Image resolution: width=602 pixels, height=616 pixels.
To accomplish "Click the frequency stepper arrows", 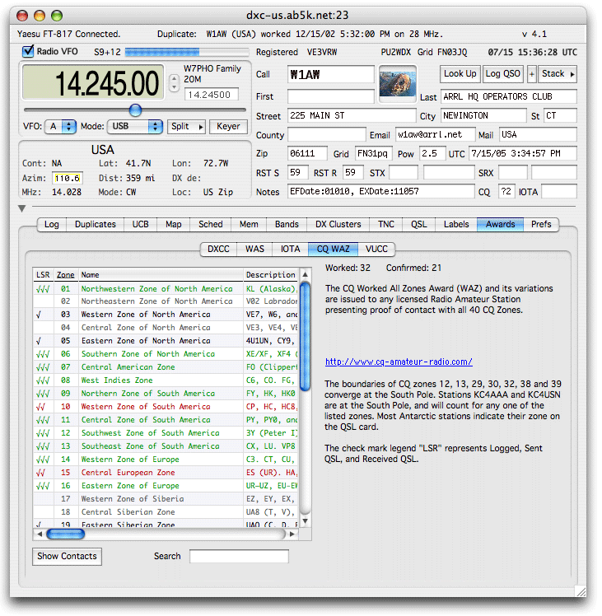I will point(173,82).
